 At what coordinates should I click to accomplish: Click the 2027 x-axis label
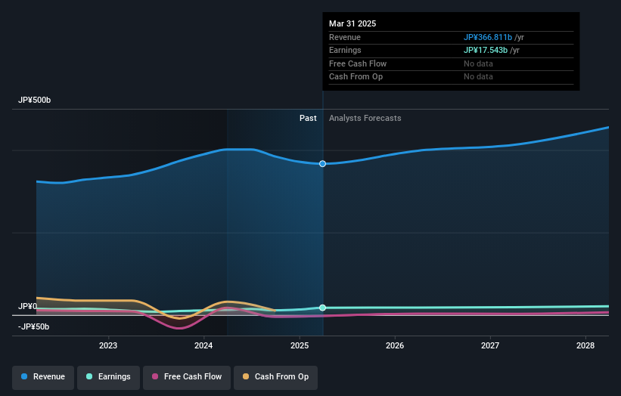[490, 345]
